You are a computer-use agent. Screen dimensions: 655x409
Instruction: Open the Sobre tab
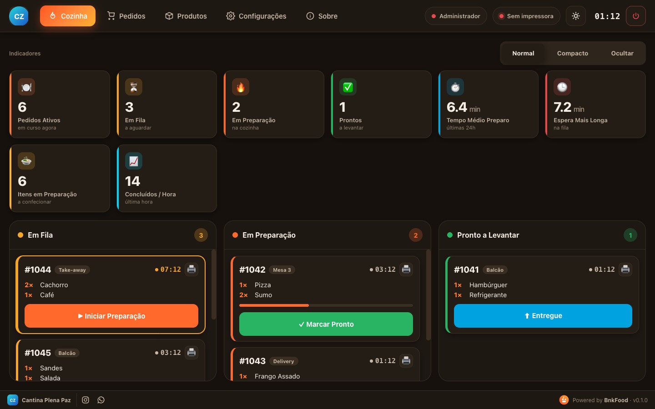[322, 16]
